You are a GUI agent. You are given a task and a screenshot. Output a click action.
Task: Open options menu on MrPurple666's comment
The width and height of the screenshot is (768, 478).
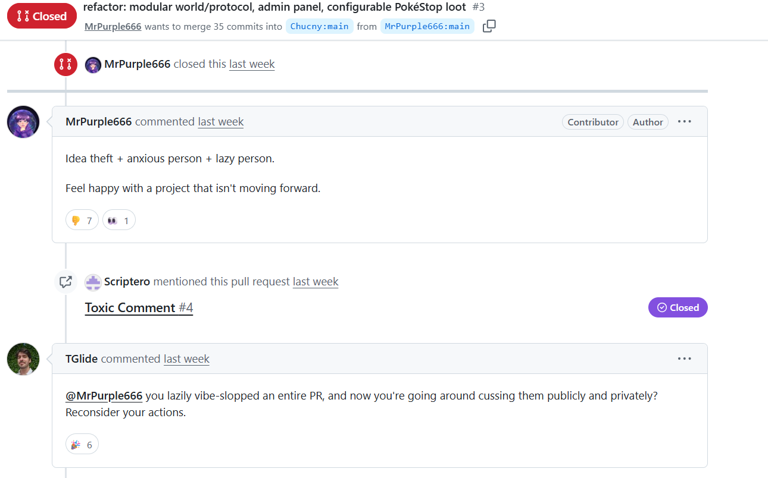[685, 122]
